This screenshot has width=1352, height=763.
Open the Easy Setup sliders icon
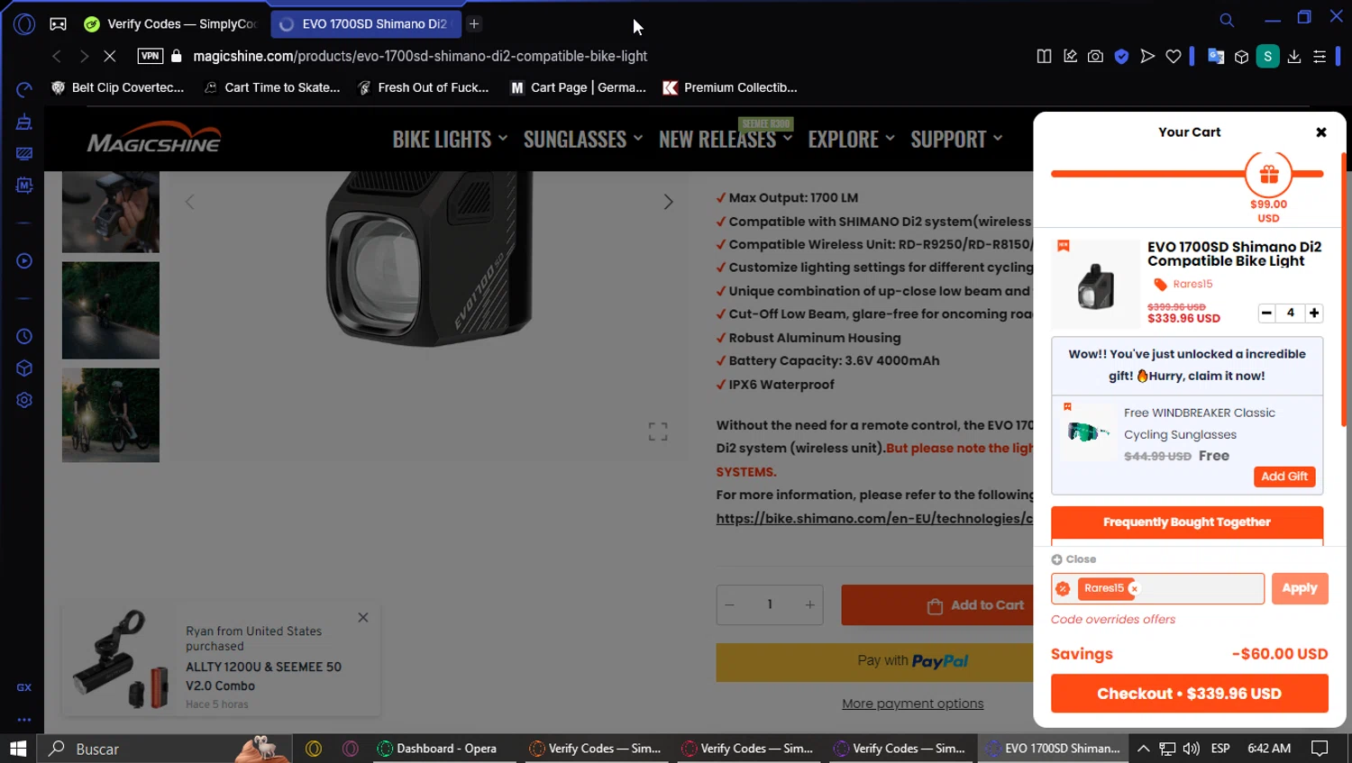coord(1320,56)
